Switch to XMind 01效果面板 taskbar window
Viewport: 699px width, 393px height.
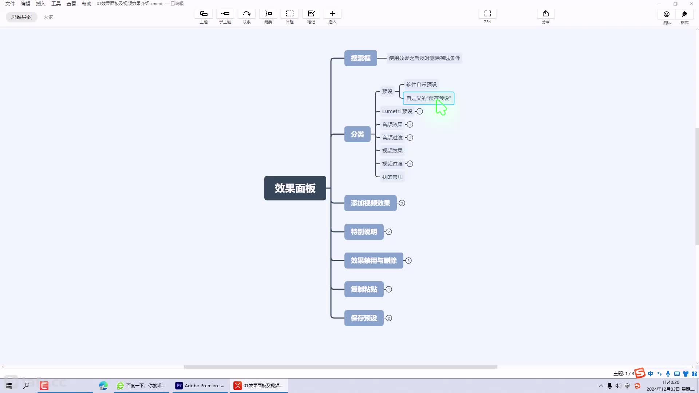[x=259, y=386]
